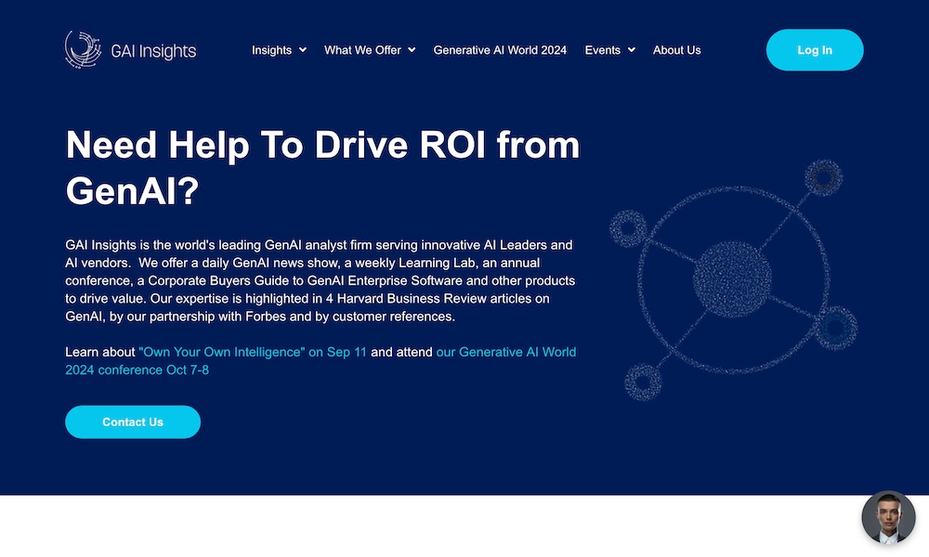
Task: Go to Generative AI World 2024 in navbar
Action: (500, 50)
